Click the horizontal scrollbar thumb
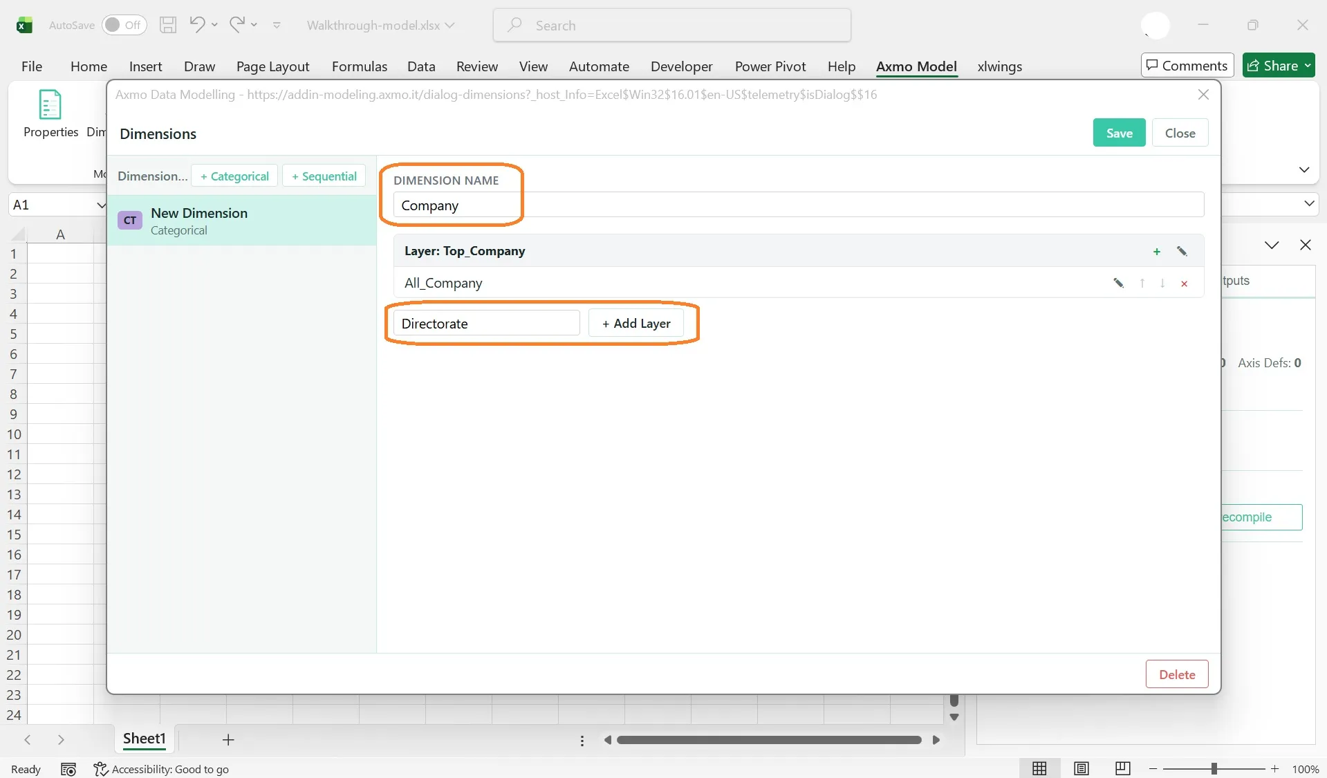This screenshot has width=1327, height=778. coord(769,740)
